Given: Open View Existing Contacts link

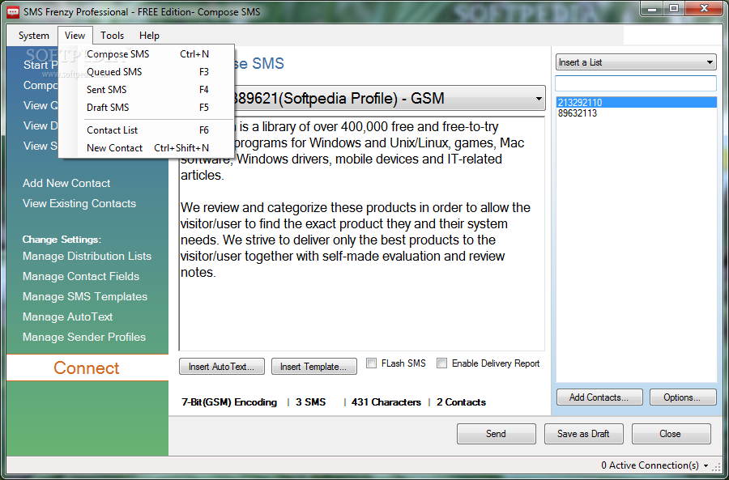Looking at the screenshot, I should pyautogui.click(x=79, y=203).
